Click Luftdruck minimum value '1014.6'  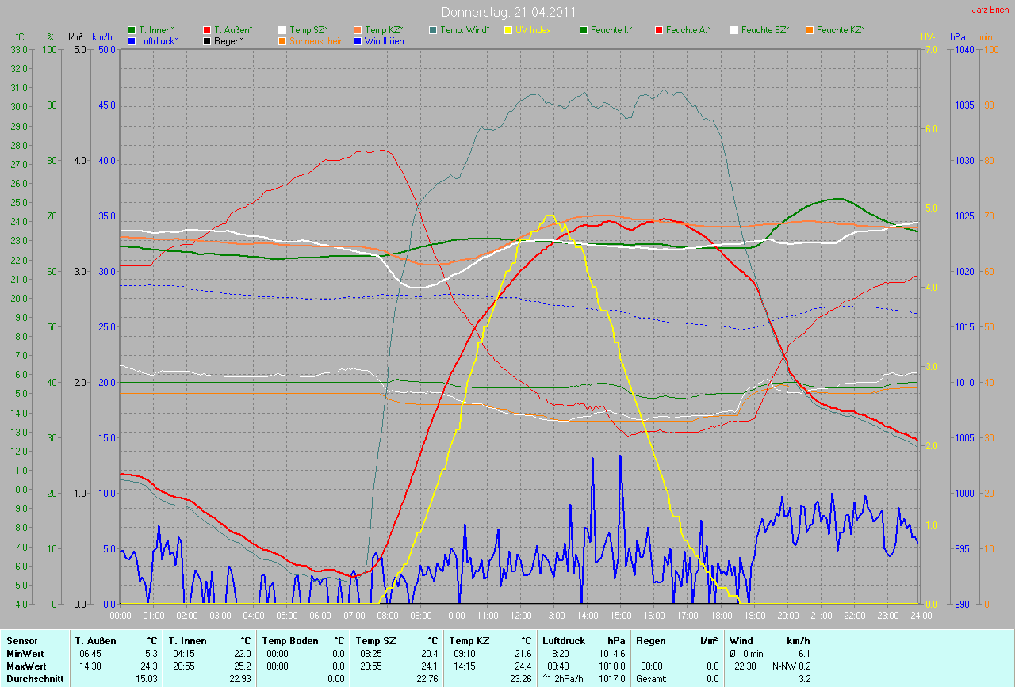tap(611, 653)
